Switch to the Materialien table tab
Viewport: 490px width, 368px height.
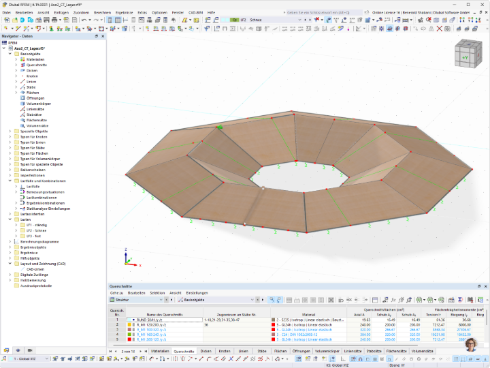(160, 351)
